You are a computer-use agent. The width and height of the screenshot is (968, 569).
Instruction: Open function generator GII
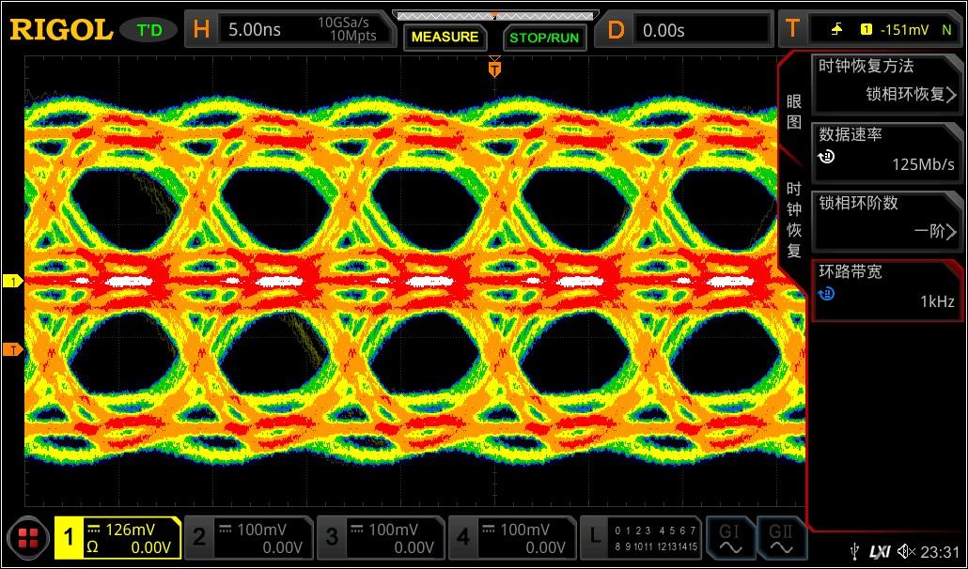click(782, 538)
